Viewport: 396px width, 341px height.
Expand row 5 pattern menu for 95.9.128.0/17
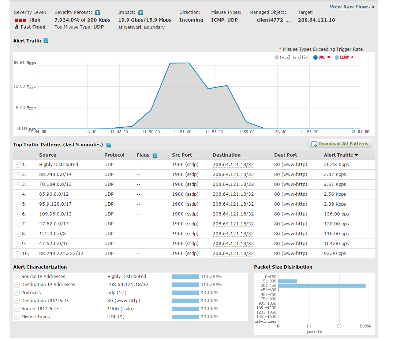[x=18, y=204]
